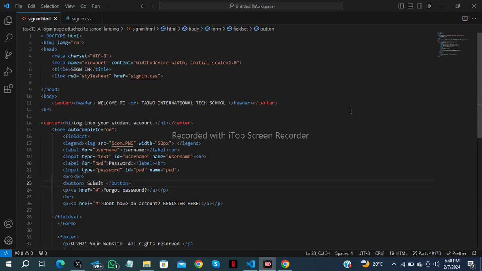Open the WhatsApp taskbar icon
The height and width of the screenshot is (271, 482).
pos(113,264)
